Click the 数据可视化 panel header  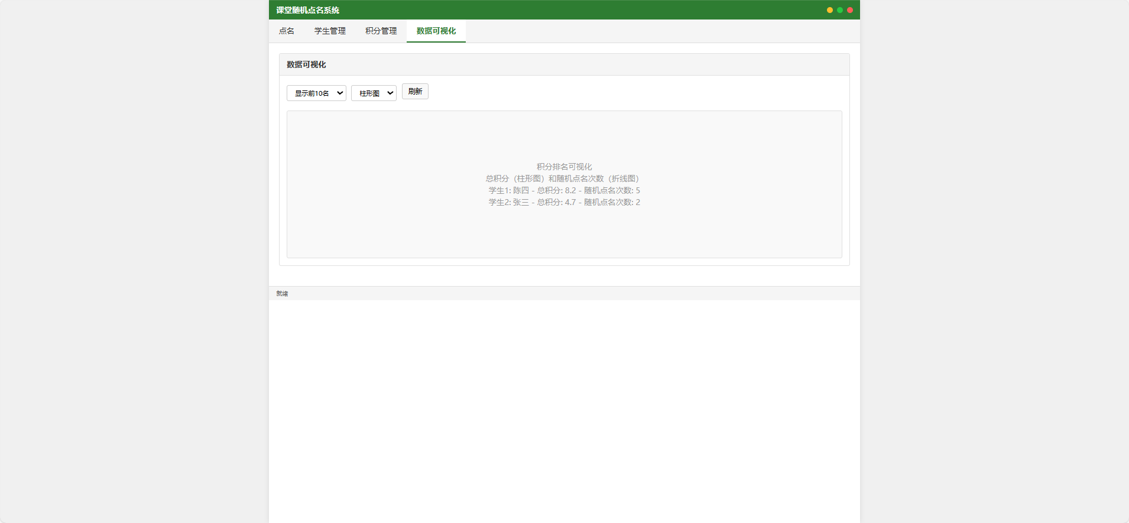click(x=564, y=64)
